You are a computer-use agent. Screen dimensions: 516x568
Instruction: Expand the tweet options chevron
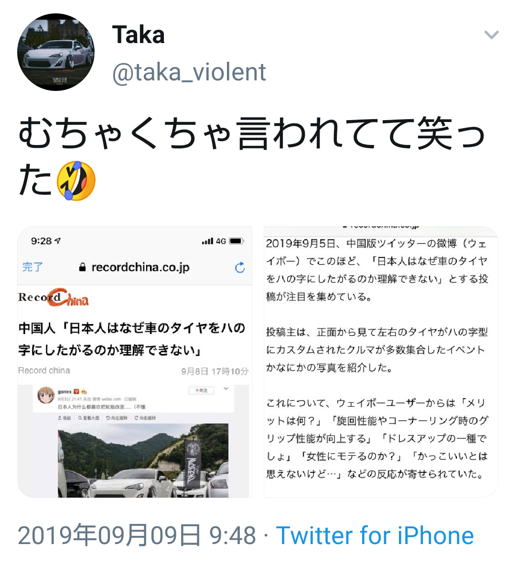[x=492, y=35]
